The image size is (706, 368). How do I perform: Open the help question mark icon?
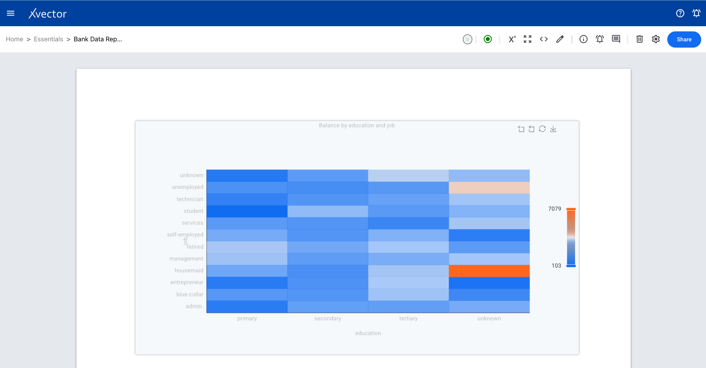(680, 13)
